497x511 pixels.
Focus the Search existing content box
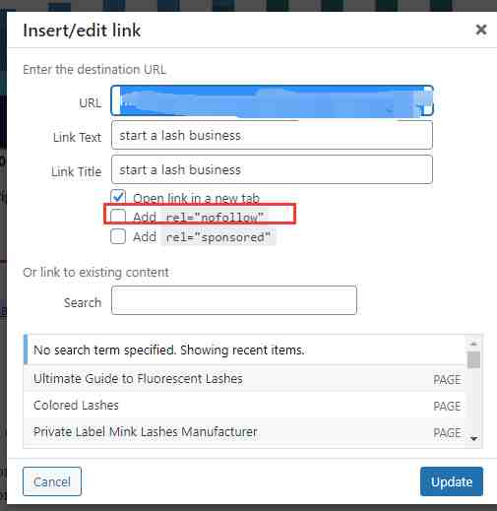tap(234, 300)
